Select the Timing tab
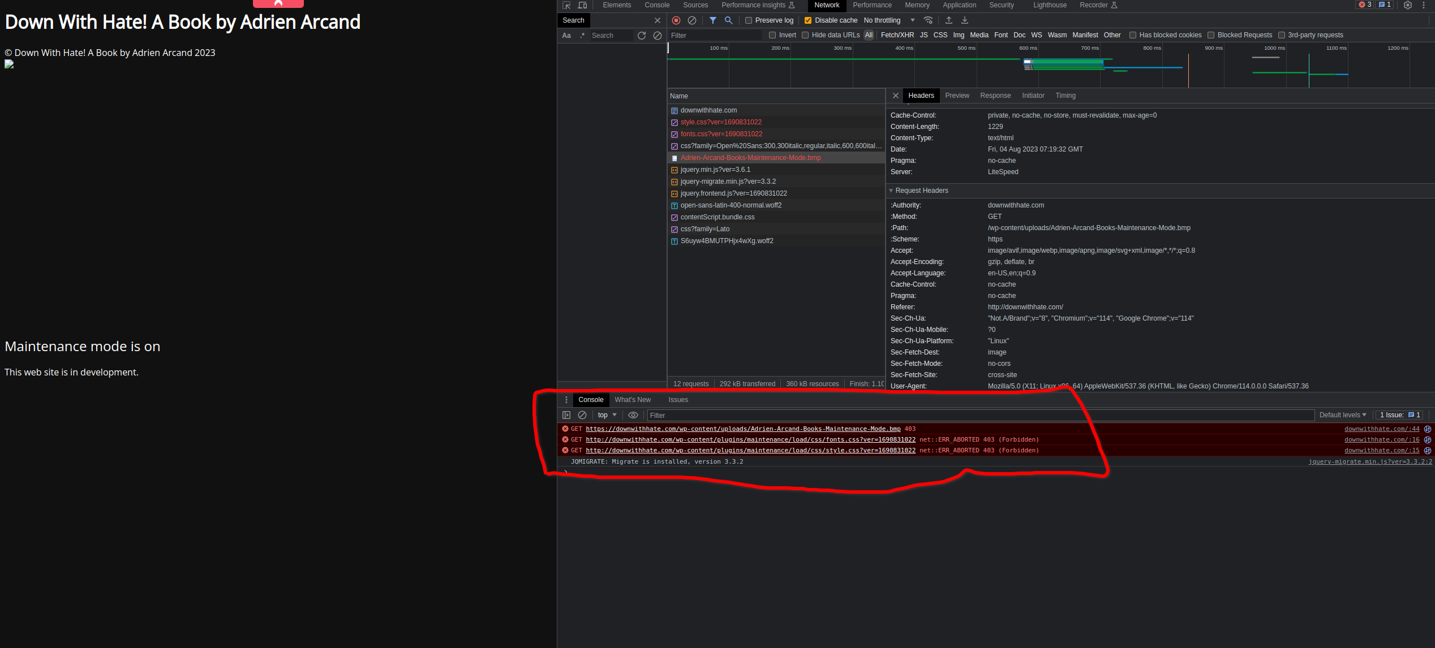 1065,96
